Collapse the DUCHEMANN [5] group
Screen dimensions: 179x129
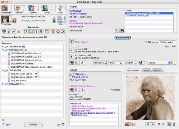point(3,50)
